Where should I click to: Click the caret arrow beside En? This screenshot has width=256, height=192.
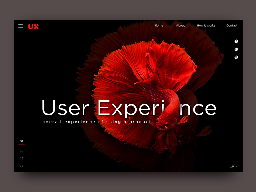pyautogui.click(x=237, y=166)
